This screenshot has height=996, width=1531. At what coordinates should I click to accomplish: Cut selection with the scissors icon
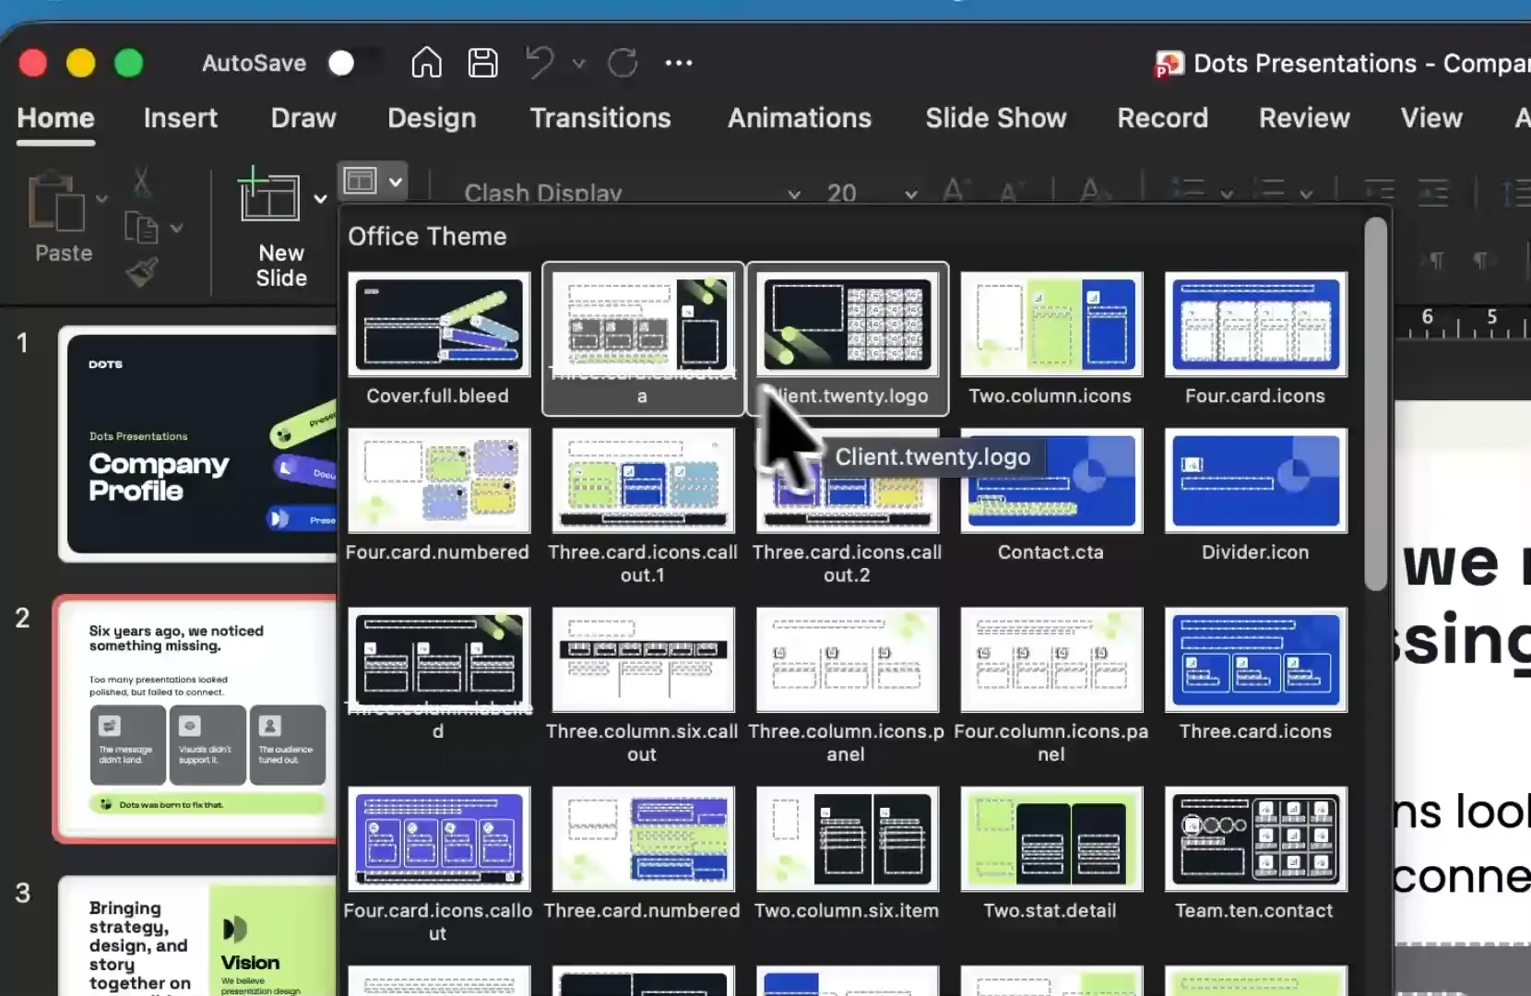(141, 183)
